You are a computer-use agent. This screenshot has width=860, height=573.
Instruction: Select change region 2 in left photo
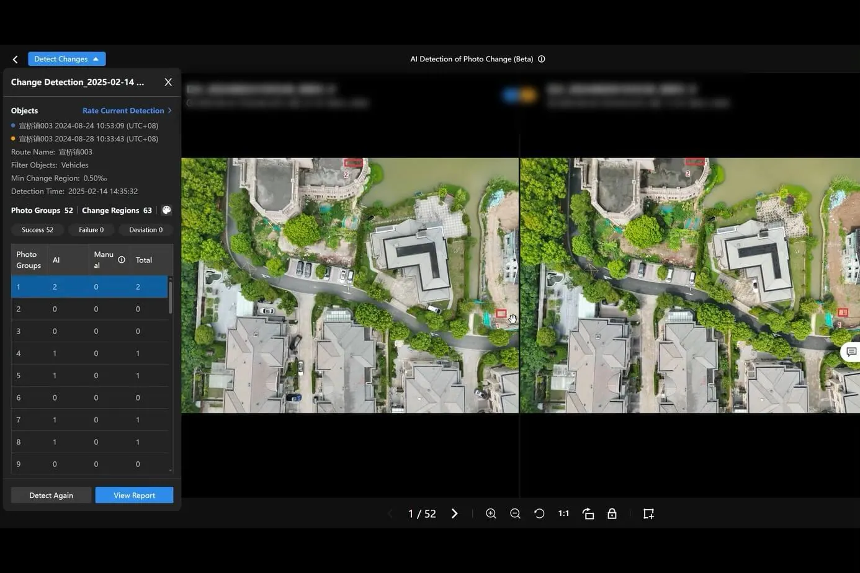point(353,162)
